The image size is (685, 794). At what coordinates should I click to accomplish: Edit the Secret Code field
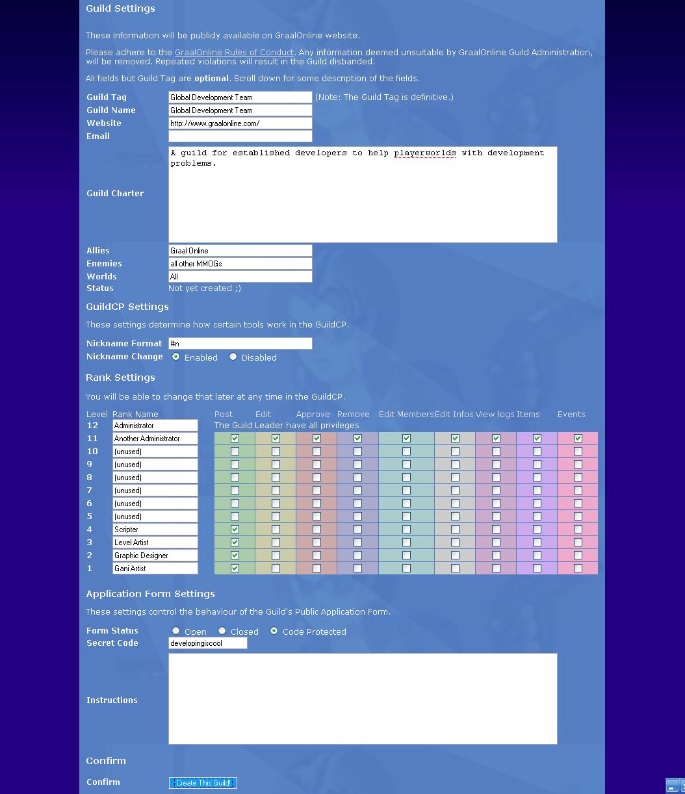coord(207,643)
